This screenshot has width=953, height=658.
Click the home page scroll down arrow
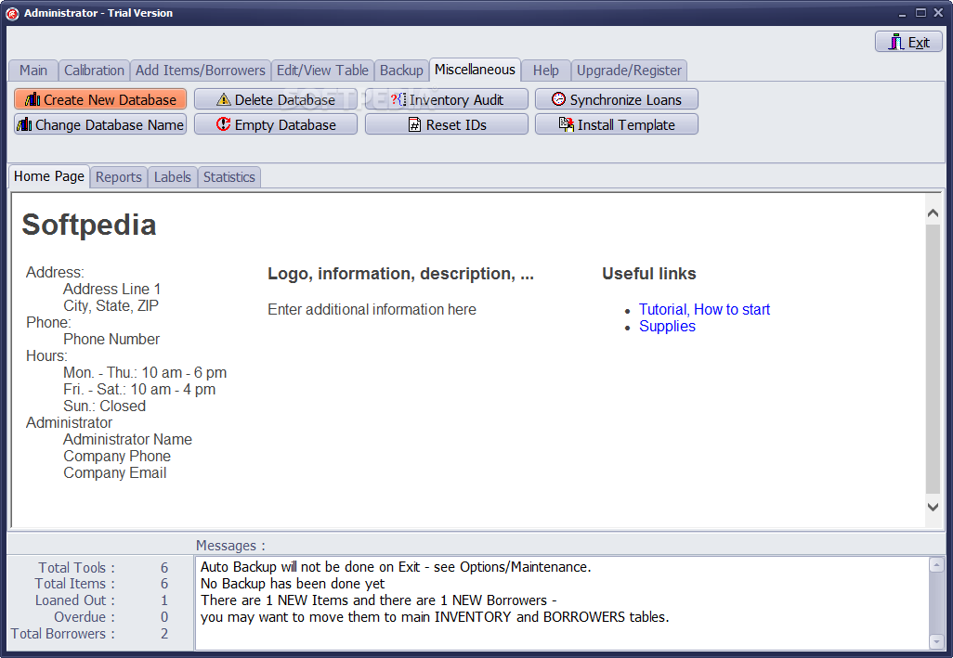click(933, 506)
